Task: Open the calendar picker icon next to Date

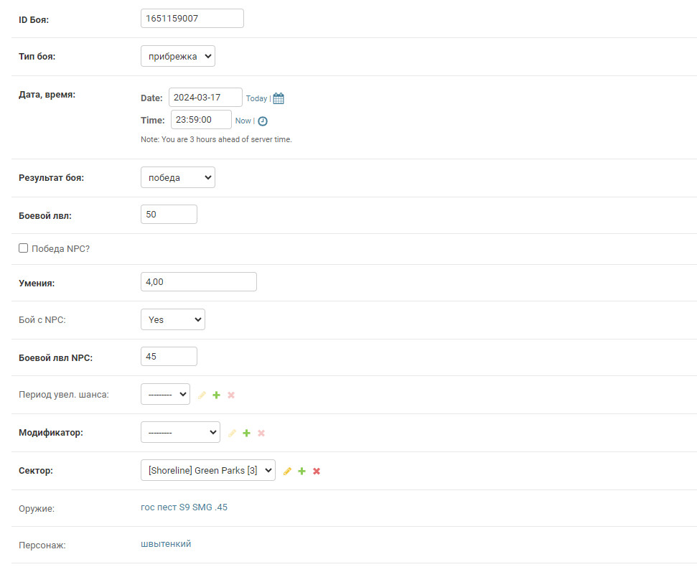Action: pos(279,98)
